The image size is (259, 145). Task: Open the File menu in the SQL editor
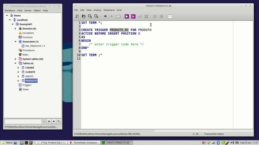point(76,10)
